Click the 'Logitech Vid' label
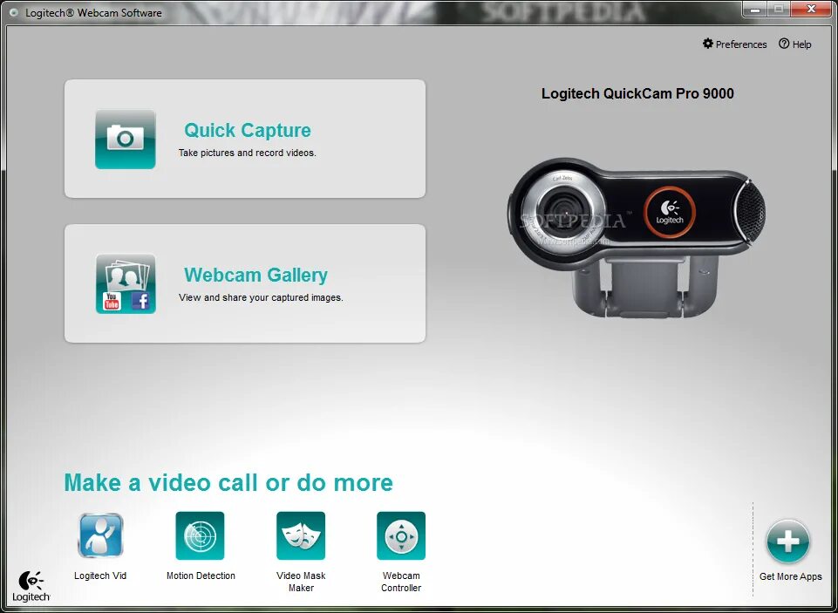Viewport: 838px width, 613px height. pyautogui.click(x=100, y=576)
